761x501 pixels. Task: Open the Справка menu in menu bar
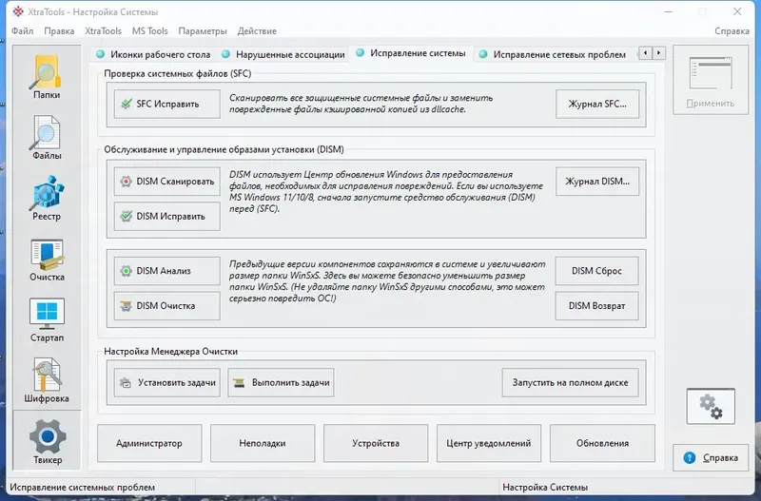tap(732, 31)
